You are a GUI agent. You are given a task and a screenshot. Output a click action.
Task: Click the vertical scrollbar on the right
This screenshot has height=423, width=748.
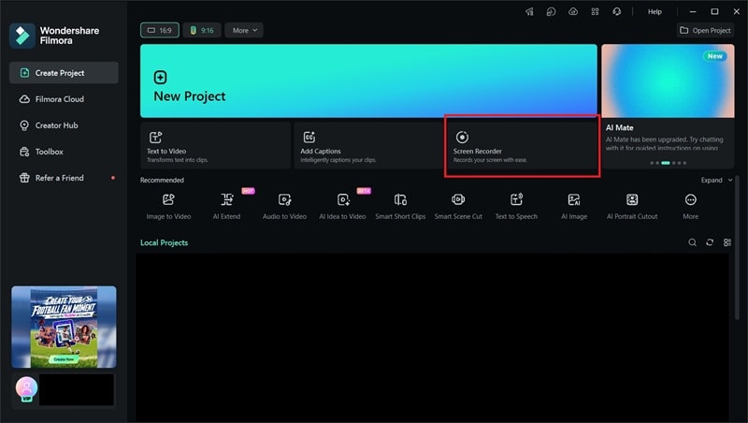737,248
